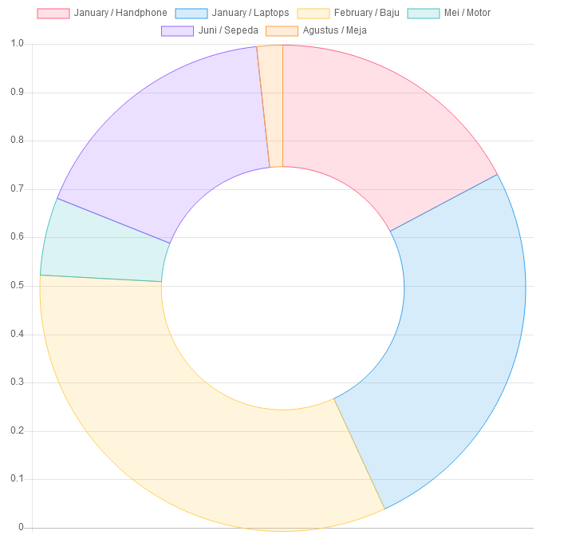Click the '0.7' y-axis tick label
Viewport: 564px width, 539px height.
(17, 188)
